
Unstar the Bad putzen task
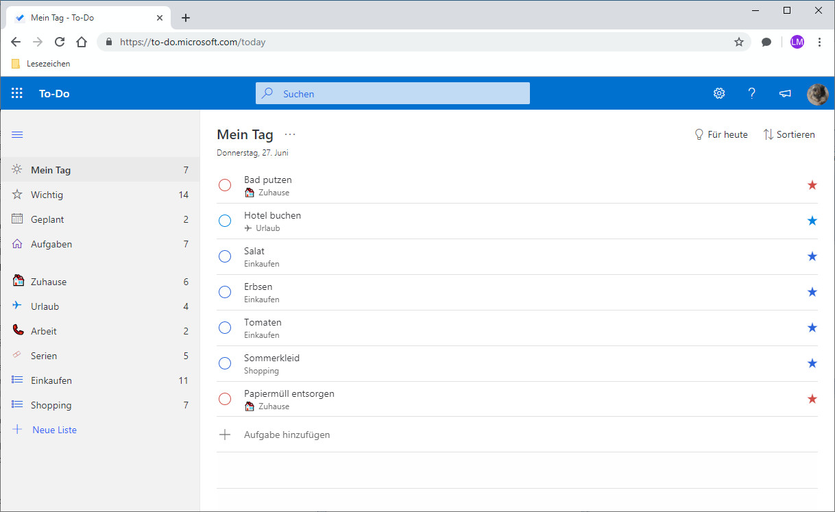[x=812, y=185]
